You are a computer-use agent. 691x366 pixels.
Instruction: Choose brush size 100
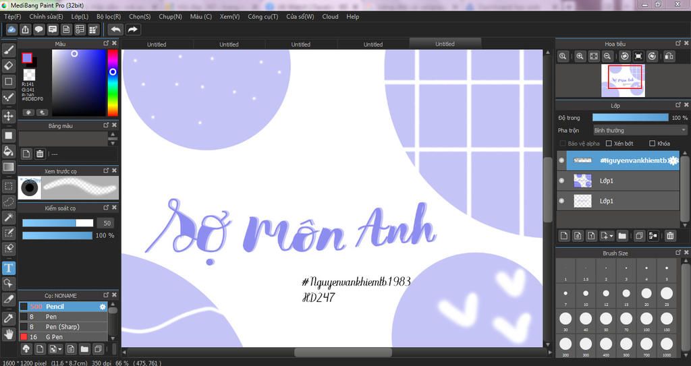tap(646, 320)
